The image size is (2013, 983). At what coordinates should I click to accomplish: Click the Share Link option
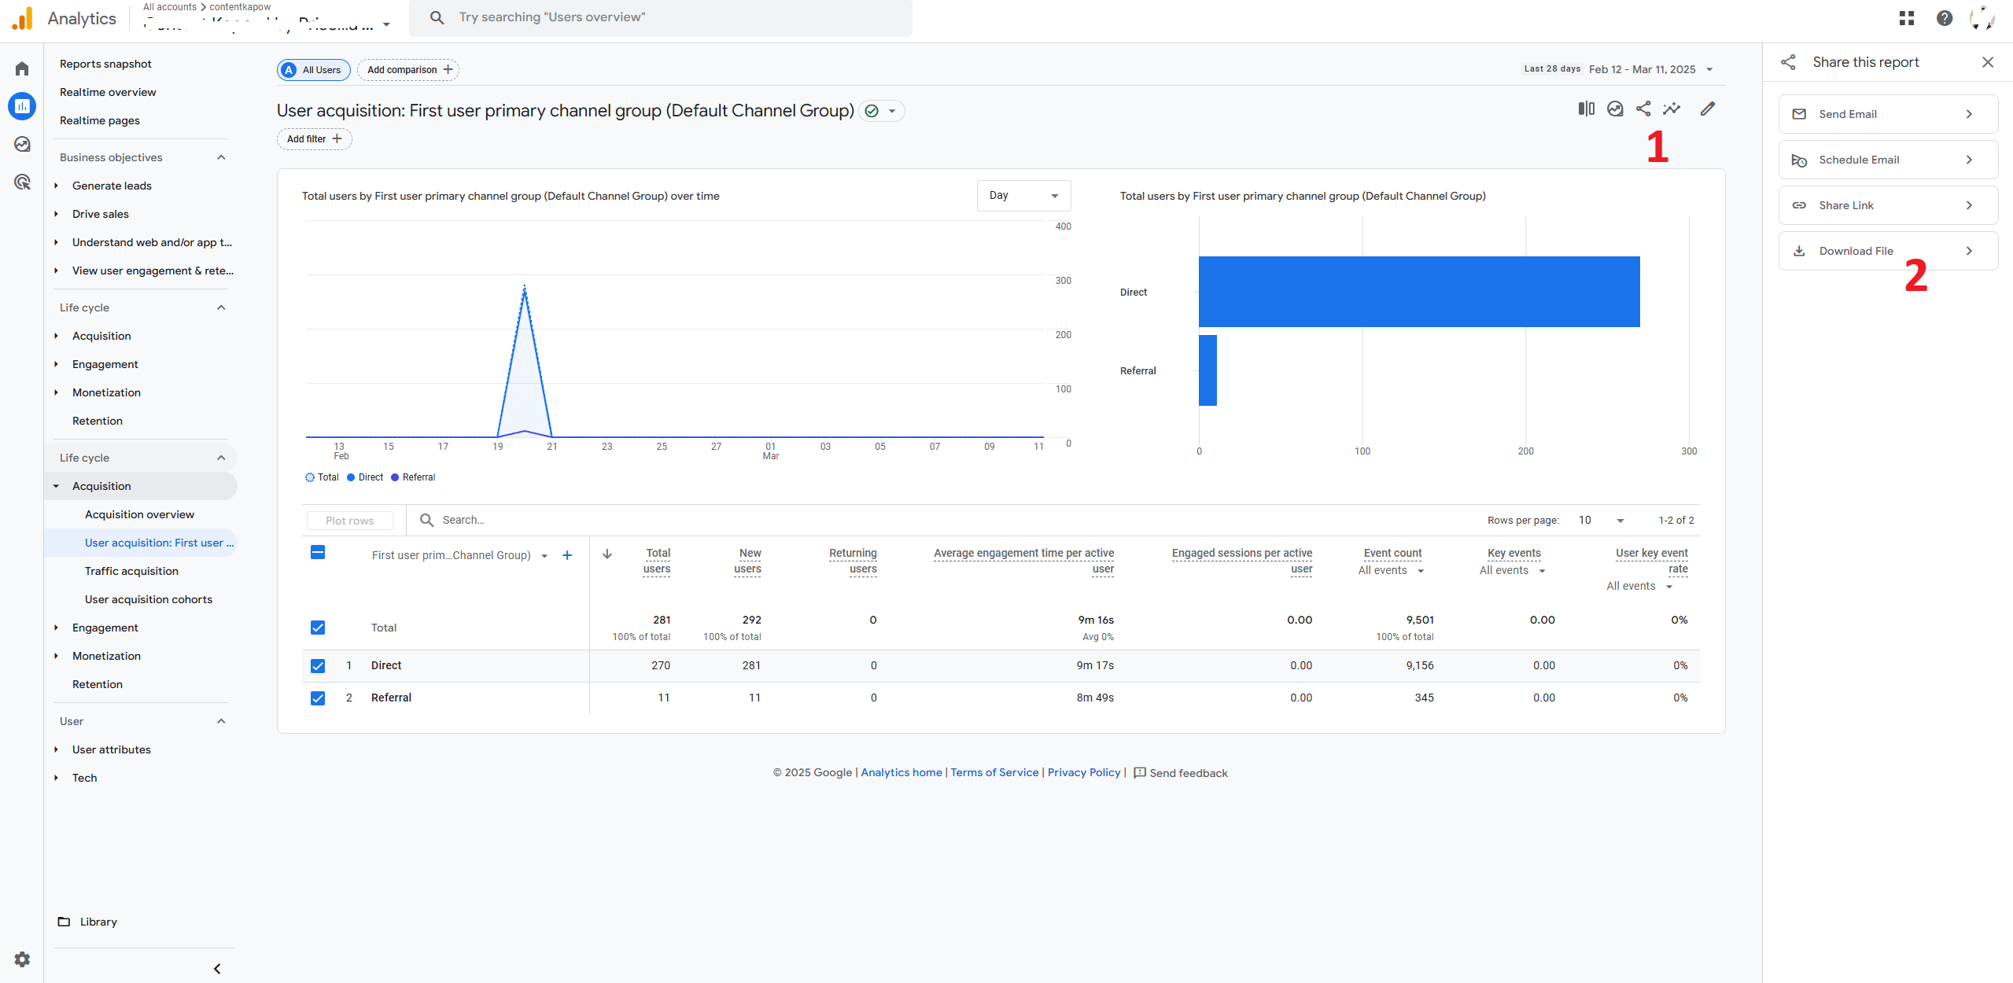(x=1888, y=205)
